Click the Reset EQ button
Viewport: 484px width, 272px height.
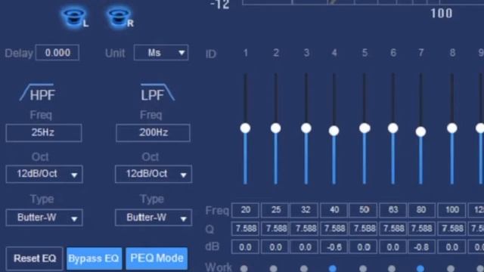click(34, 258)
